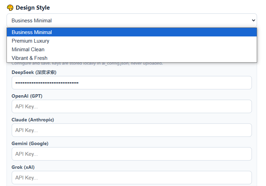The height and width of the screenshot is (186, 266).
Task: Choose the Premium Luxury style option
Action: 132,41
